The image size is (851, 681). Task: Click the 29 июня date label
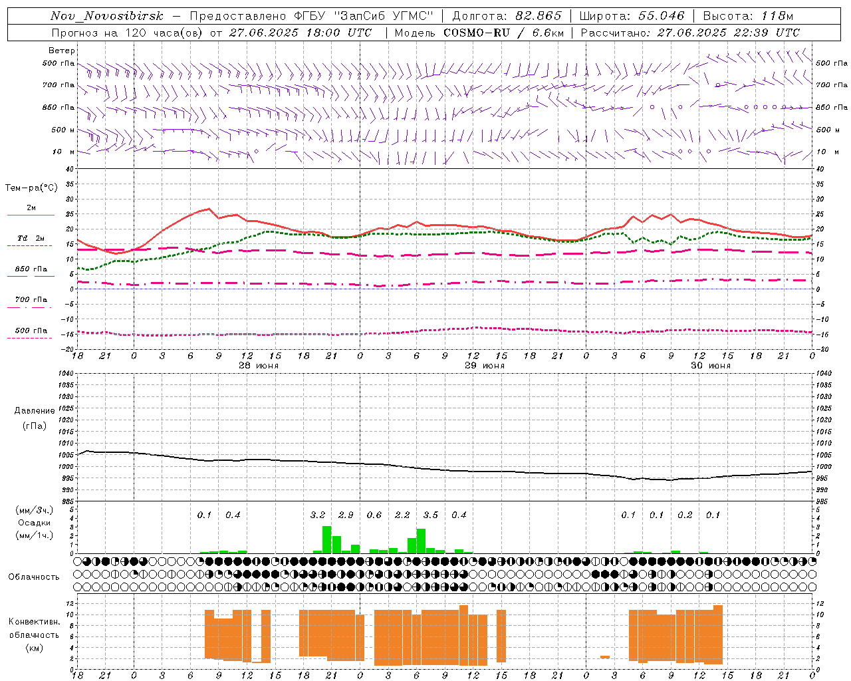(x=485, y=366)
